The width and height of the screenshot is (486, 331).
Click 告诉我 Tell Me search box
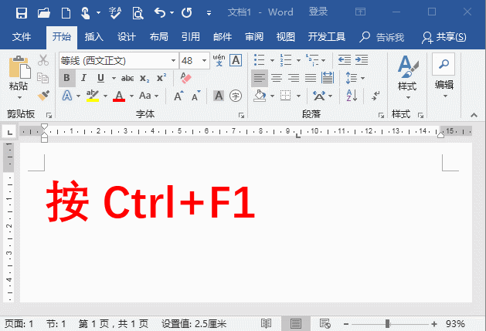[x=382, y=37]
